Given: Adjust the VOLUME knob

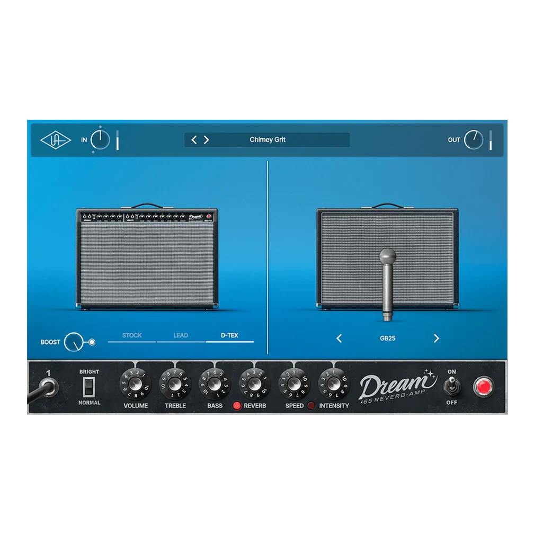Looking at the screenshot, I should 136,384.
